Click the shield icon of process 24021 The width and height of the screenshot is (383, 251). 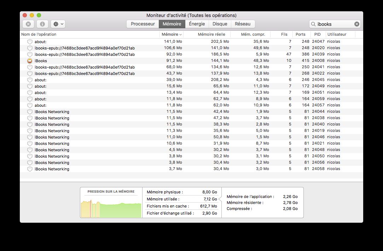pyautogui.click(x=30, y=143)
